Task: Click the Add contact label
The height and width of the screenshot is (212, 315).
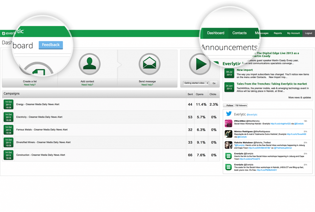Action: pos(87,81)
